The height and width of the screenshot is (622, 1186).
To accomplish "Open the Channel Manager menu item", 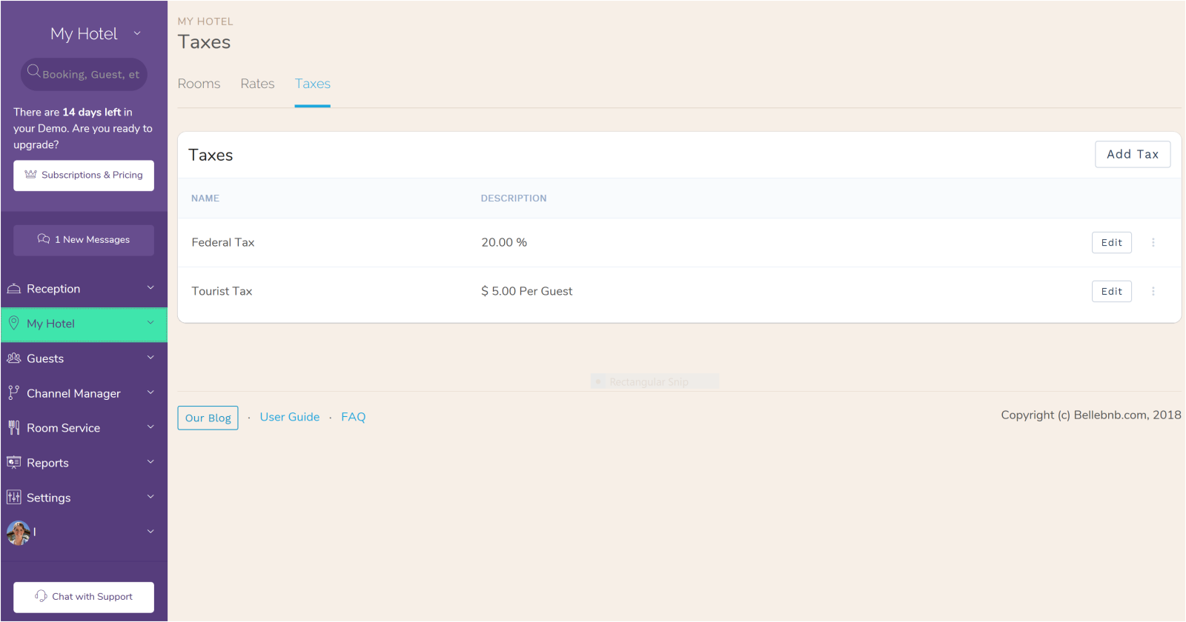I will 84,393.
